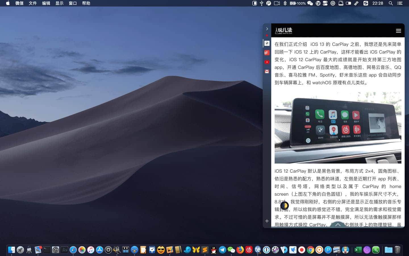Open the 微信 menu in the menu bar
The image size is (409, 256).
coord(19,3)
